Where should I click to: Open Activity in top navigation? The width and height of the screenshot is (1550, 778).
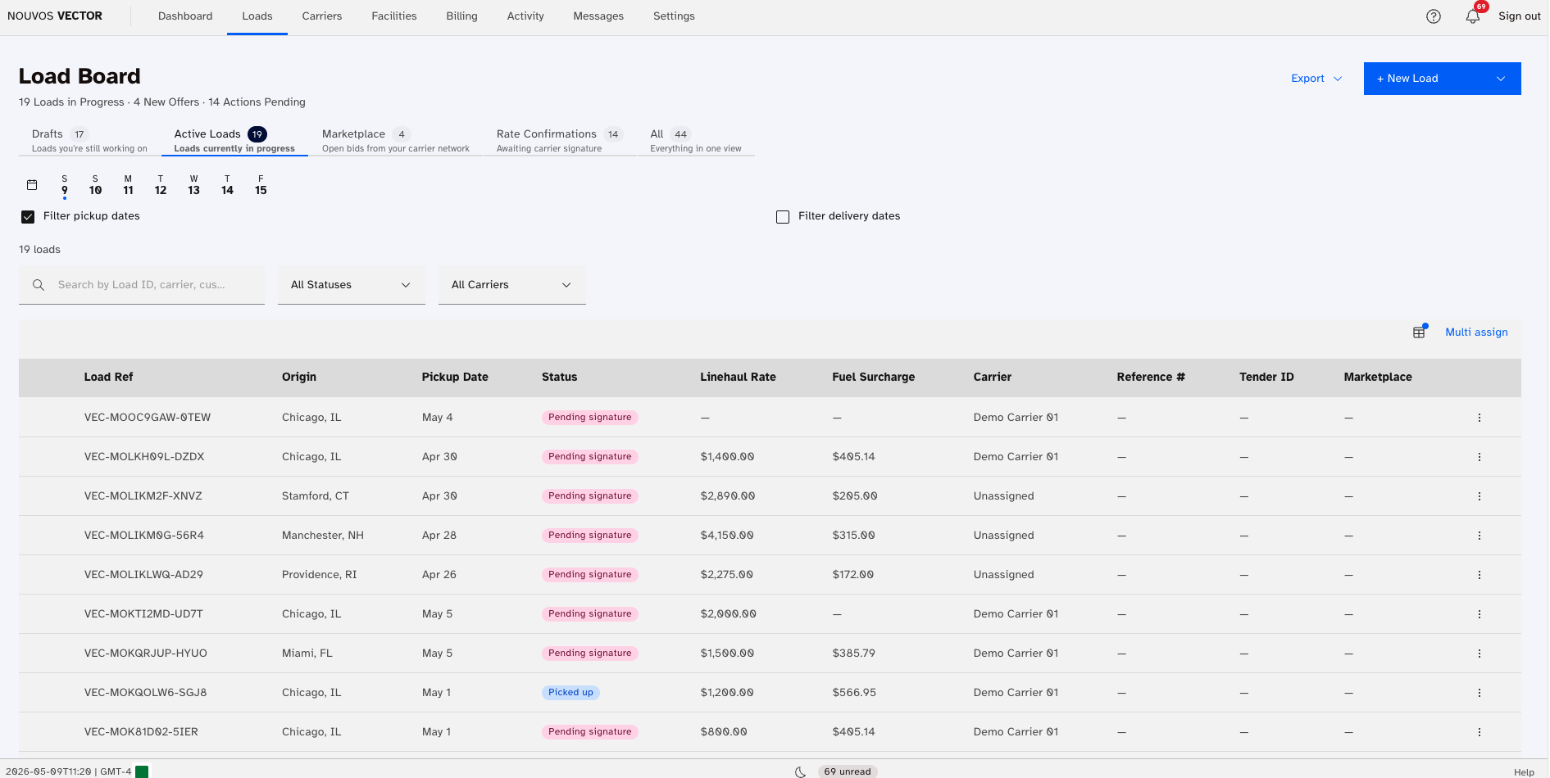[x=525, y=16]
